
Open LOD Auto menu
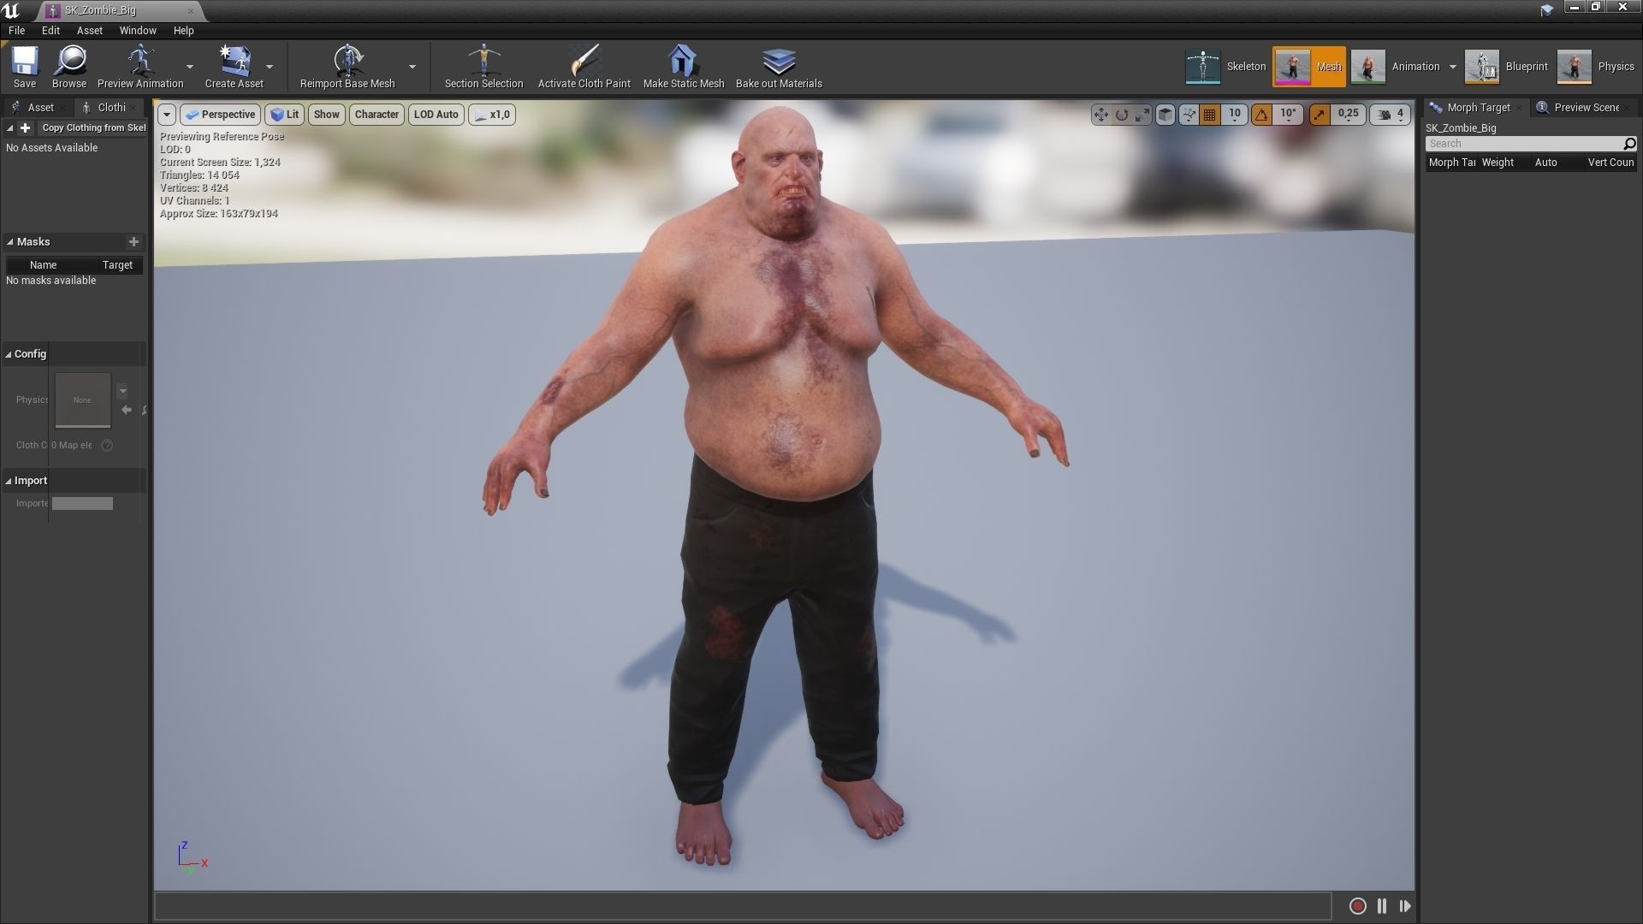pyautogui.click(x=436, y=115)
